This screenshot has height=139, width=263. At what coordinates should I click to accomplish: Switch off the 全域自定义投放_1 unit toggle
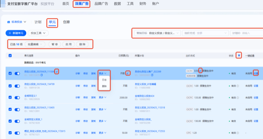(17, 121)
